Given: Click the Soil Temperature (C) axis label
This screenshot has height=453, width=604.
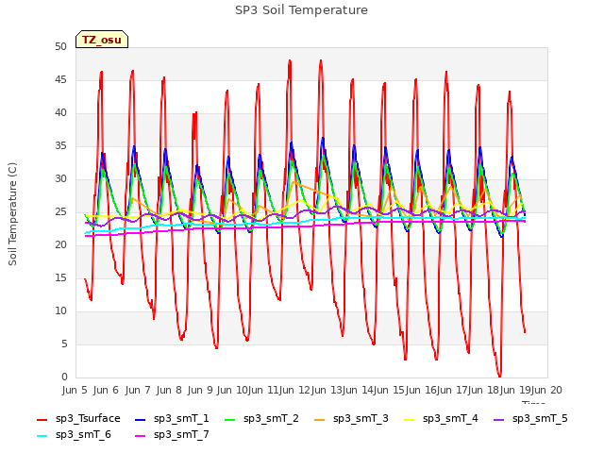Looking at the screenshot, I should (12, 214).
